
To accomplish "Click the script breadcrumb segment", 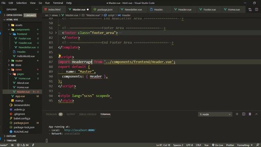I will click(x=111, y=15).
